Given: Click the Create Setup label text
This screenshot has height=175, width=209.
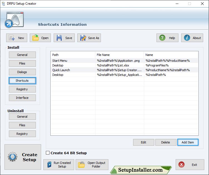Looking at the screenshot, I should pyautogui.click(x=29, y=157).
